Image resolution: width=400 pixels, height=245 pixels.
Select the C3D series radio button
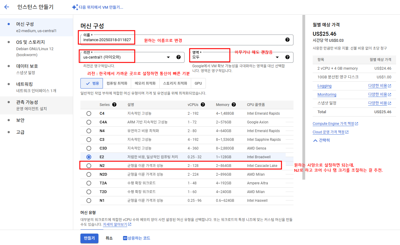(89, 148)
